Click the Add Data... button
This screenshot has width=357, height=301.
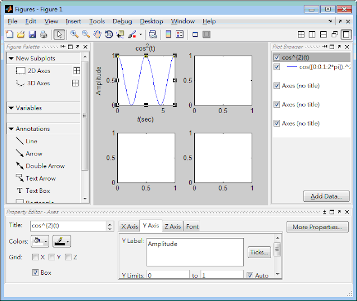click(326, 196)
